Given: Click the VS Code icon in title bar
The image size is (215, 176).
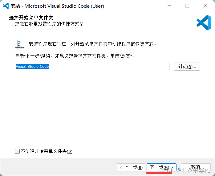Looking at the screenshot, I should click(6, 6).
